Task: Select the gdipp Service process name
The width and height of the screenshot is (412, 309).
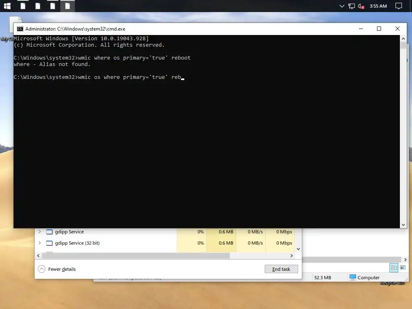Action: coord(69,232)
